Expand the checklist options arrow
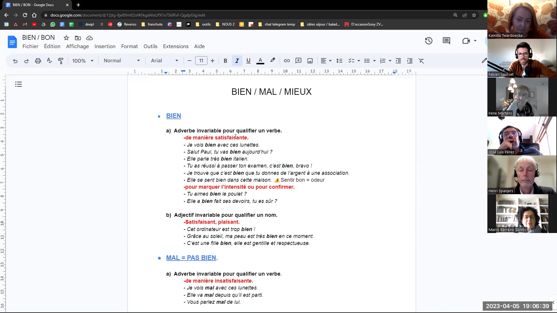Screen dimensions: 557x313 click(359, 61)
